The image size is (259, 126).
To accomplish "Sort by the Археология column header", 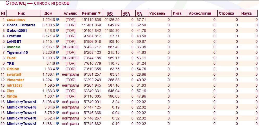I will 200,13.
